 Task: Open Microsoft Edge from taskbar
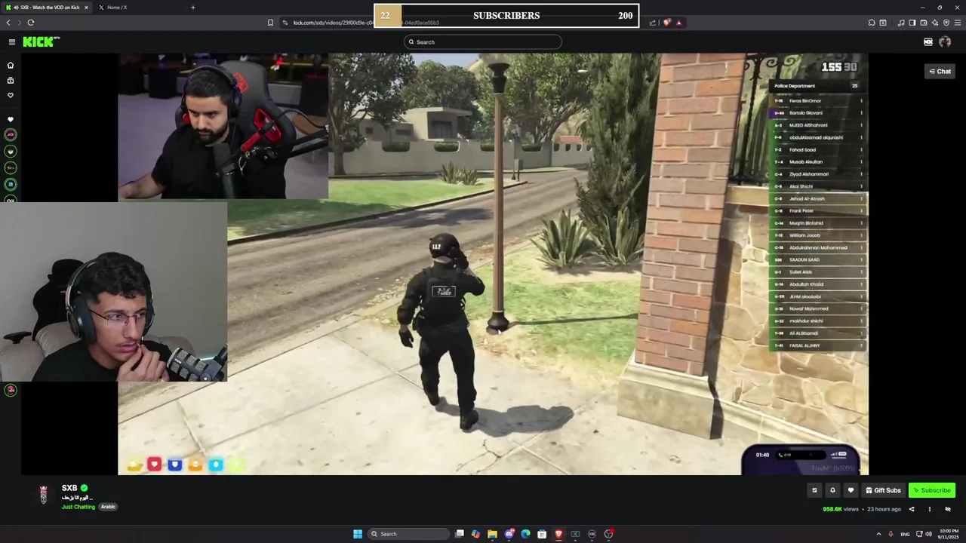525,534
